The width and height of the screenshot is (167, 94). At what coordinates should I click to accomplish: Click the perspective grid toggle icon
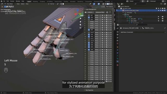[x=80, y=28]
